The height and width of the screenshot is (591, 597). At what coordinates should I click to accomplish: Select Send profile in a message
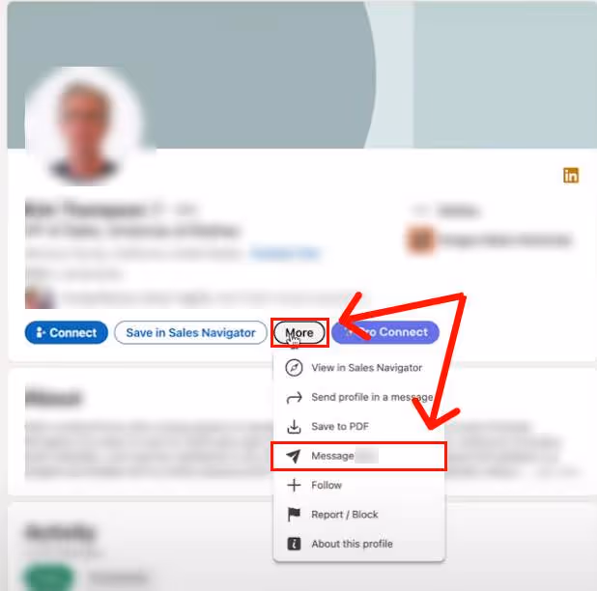(x=358, y=397)
